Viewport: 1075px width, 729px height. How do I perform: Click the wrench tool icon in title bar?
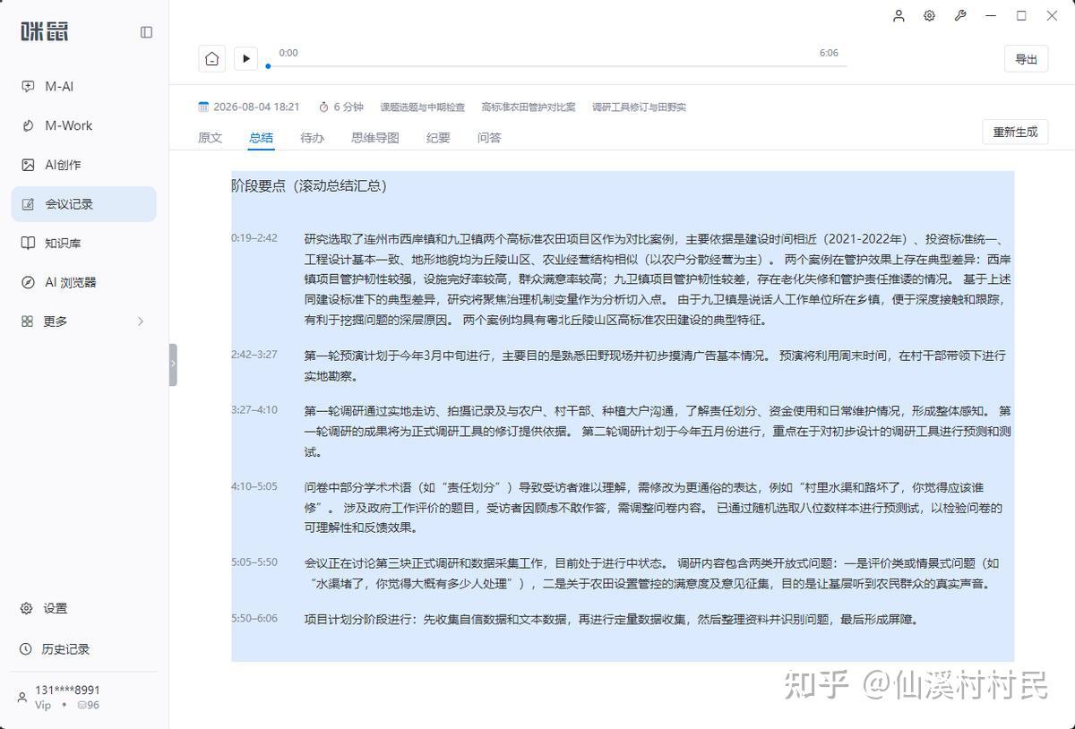(960, 15)
